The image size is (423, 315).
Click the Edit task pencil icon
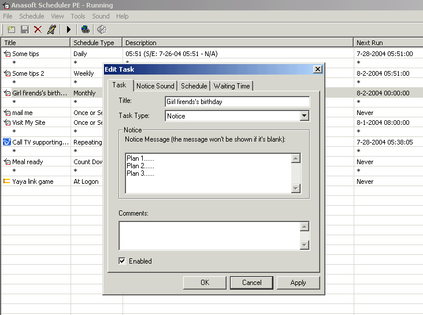52,29
